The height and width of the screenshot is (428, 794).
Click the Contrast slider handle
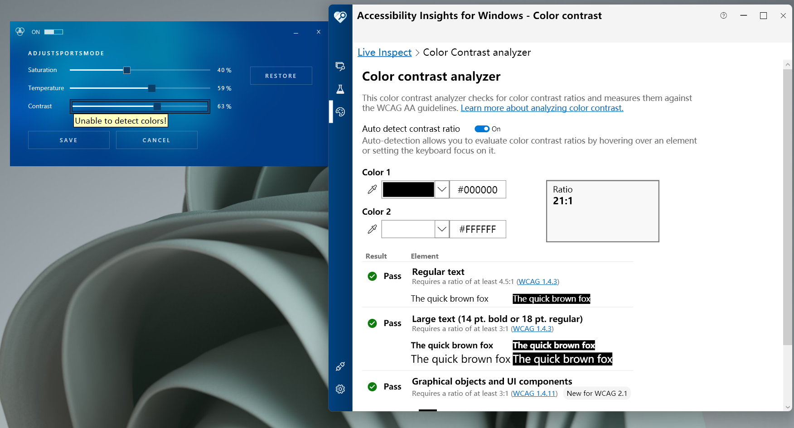157,106
